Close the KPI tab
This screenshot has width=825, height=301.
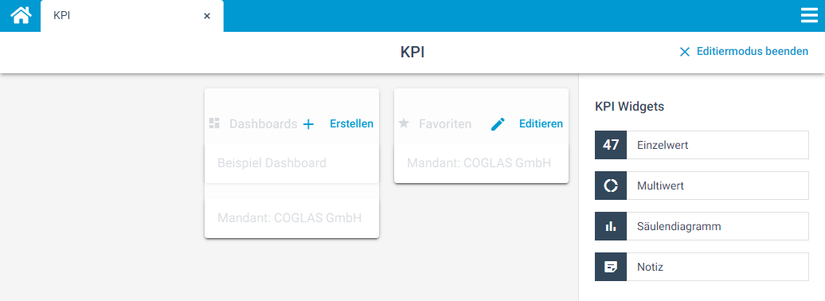[207, 16]
